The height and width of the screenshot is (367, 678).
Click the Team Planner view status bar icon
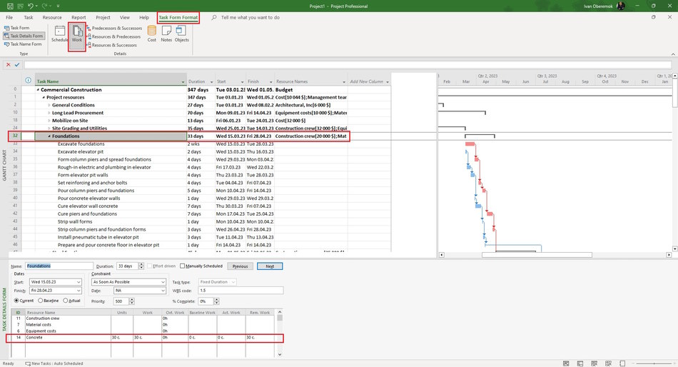click(x=594, y=363)
